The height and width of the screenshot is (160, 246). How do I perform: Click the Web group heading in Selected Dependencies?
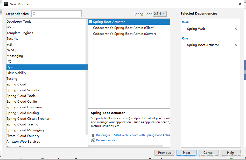pos(186,22)
